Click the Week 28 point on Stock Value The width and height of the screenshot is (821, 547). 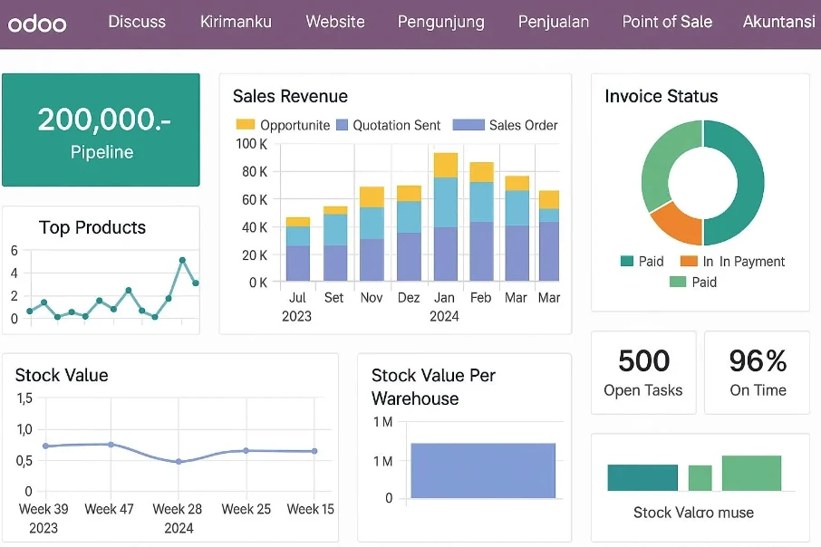(179, 462)
